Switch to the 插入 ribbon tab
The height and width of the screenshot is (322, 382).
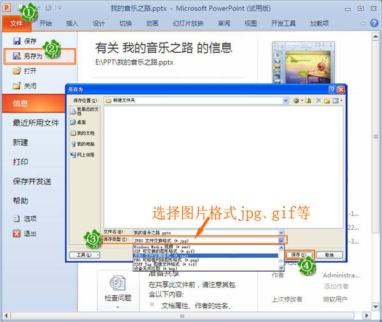73,24
